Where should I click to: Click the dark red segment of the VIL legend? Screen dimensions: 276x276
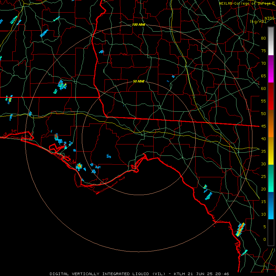pyautogui.click(x=271, y=96)
